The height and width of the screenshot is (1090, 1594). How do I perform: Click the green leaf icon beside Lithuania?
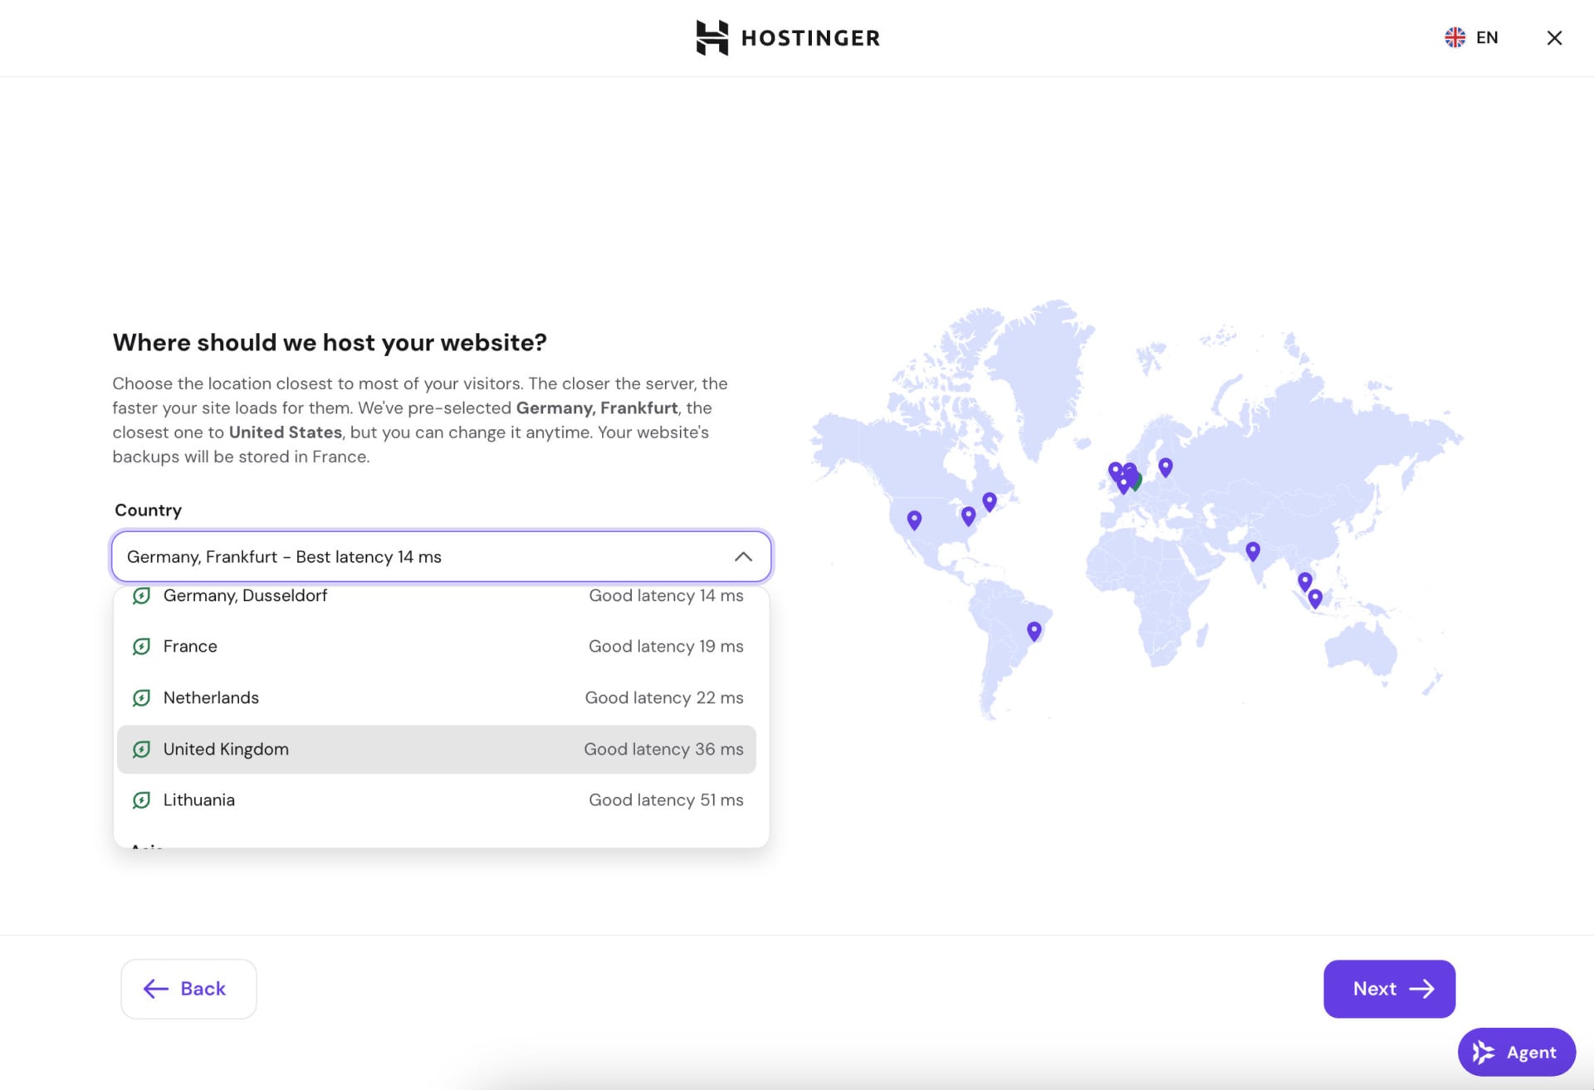[142, 800]
